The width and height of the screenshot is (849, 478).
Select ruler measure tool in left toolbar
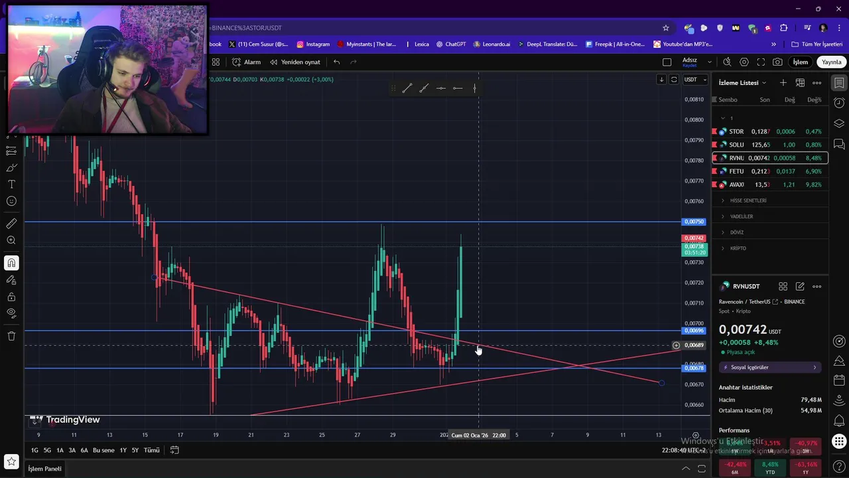[x=11, y=224]
